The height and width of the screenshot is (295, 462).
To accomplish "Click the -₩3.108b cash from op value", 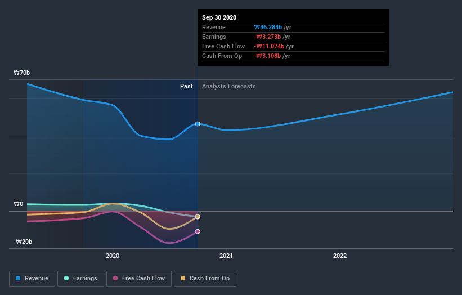I will [267, 56].
